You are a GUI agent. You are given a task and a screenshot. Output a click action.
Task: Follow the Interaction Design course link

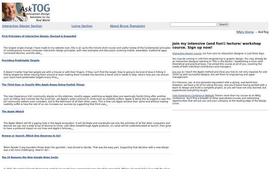(187, 53)
